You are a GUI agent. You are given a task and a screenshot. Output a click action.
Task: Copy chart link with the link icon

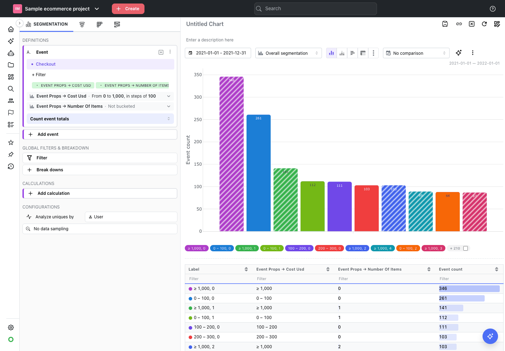tap(459, 24)
